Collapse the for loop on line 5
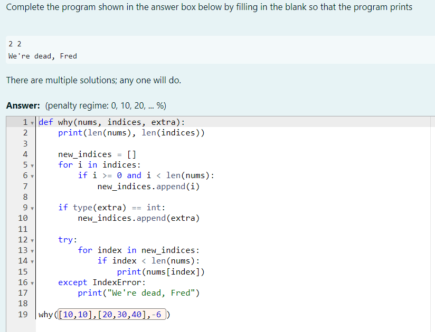435x332 pixels. (32, 164)
